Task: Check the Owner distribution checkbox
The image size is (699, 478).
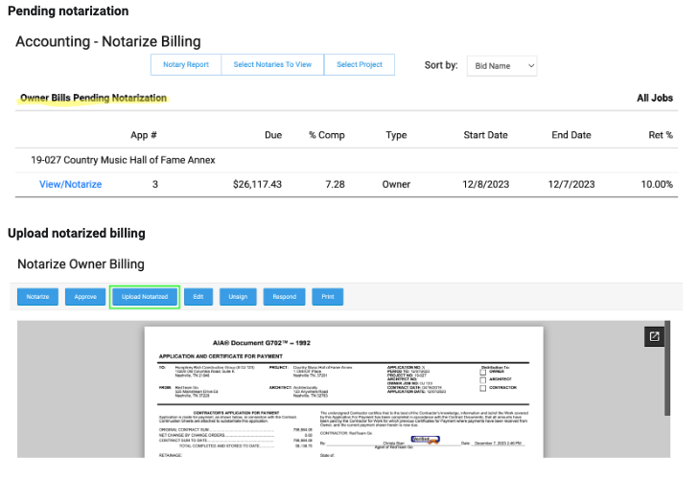Action: coord(483,372)
